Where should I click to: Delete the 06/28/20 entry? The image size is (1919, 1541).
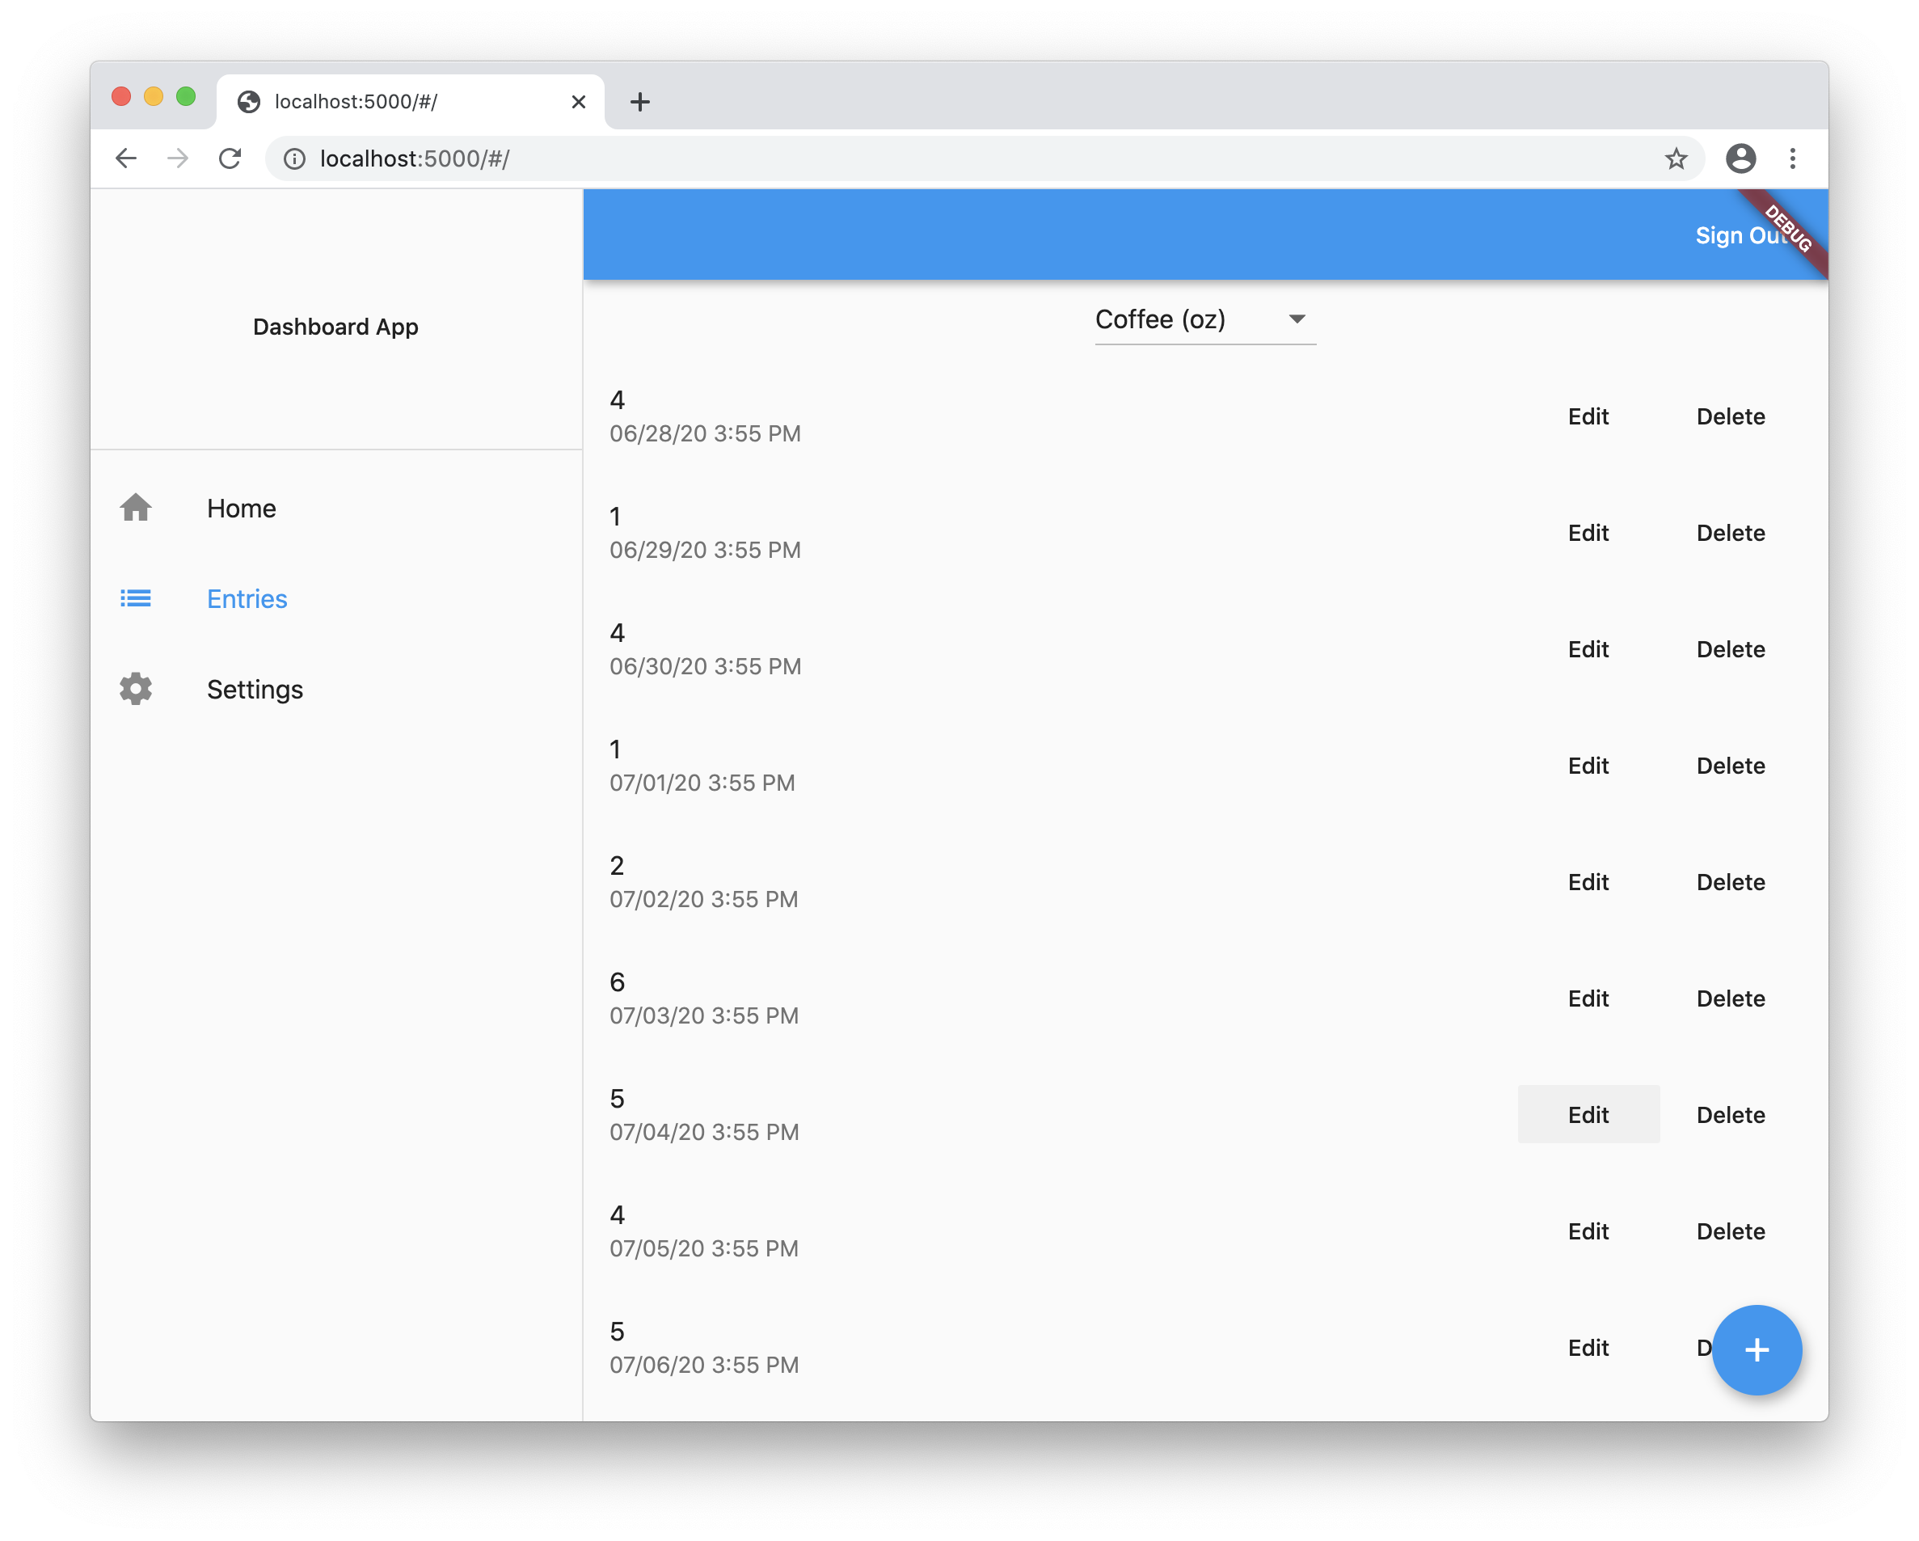click(1731, 416)
